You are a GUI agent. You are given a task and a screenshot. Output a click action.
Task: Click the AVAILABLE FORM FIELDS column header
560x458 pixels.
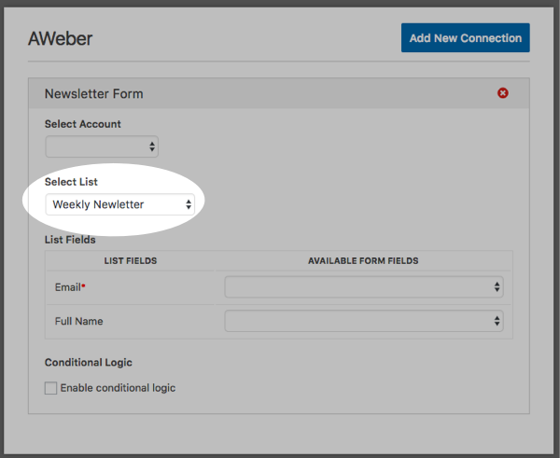pos(363,261)
